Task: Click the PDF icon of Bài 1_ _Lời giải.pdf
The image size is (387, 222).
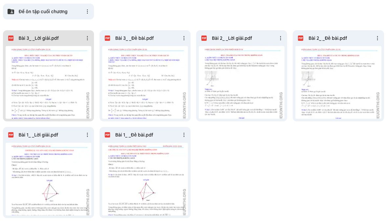Action: 11,135
